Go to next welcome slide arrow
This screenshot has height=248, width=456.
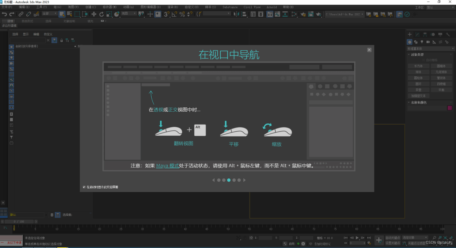[x=245, y=180]
